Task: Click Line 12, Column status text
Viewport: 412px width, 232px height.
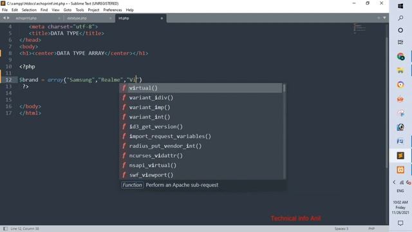Action: point(24,229)
